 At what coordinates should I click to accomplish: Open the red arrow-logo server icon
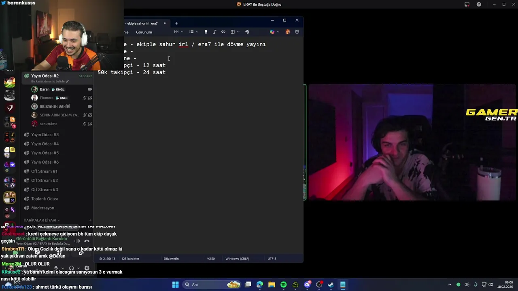pyautogui.click(x=10, y=108)
